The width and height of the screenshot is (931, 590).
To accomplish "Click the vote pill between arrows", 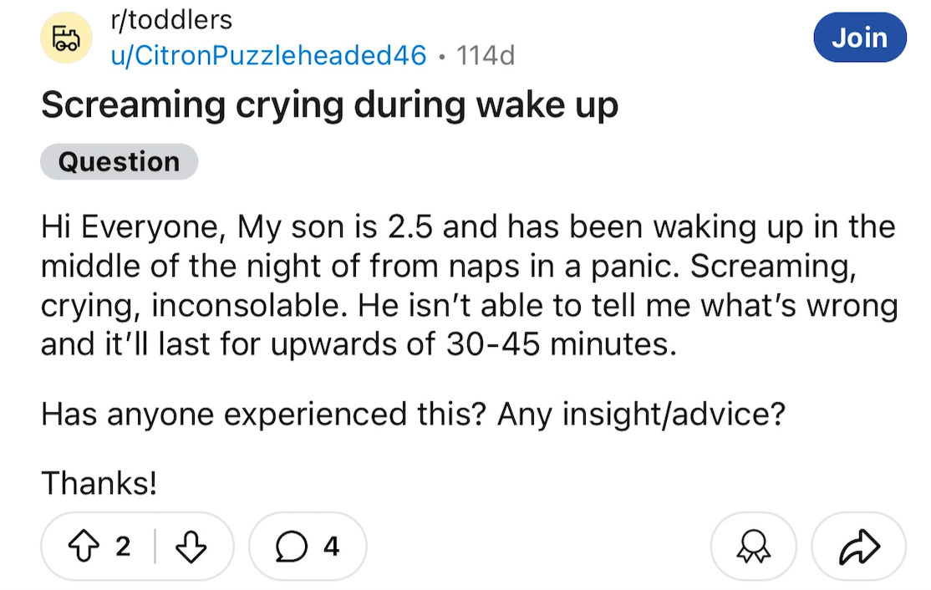I will [x=137, y=546].
